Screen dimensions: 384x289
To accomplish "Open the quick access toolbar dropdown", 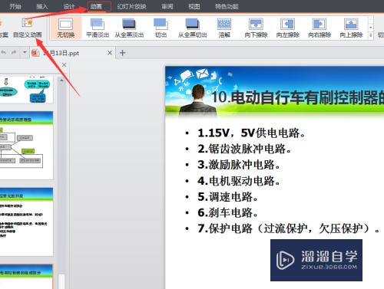I will (x=25, y=52).
